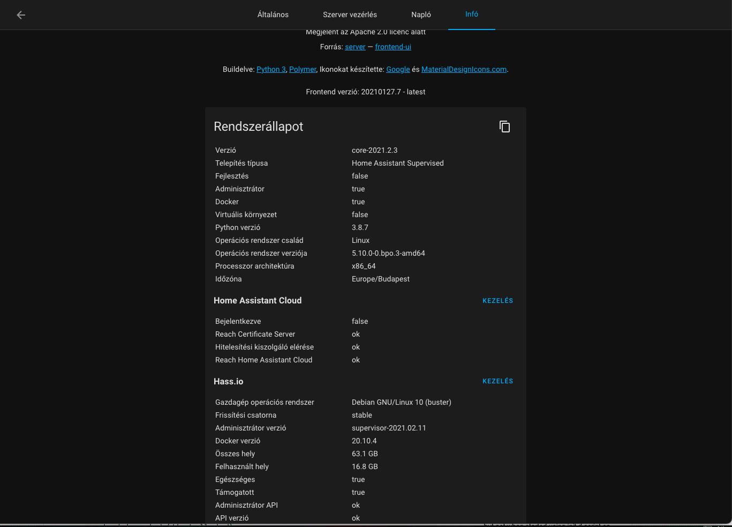
Task: Select the Rendszerállapot heading
Action: click(x=258, y=127)
